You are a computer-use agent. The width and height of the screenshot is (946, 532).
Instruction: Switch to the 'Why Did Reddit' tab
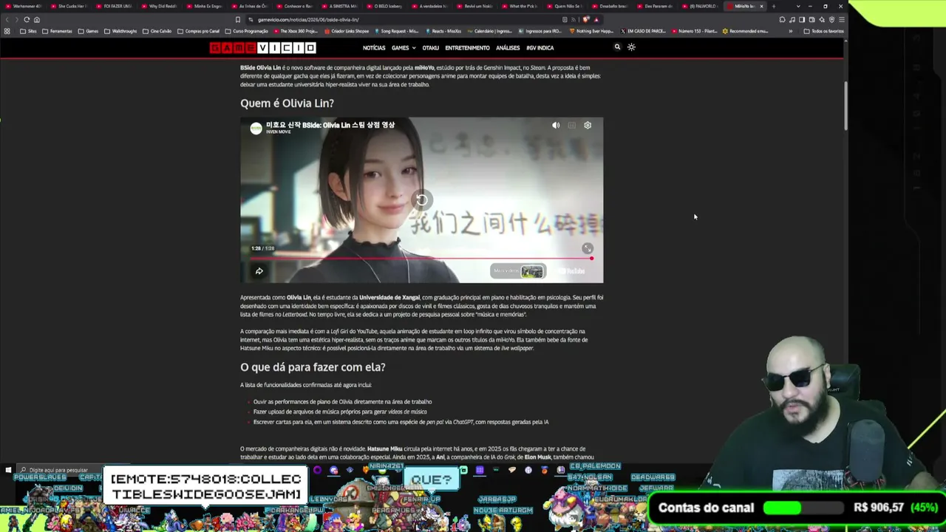(x=158, y=6)
